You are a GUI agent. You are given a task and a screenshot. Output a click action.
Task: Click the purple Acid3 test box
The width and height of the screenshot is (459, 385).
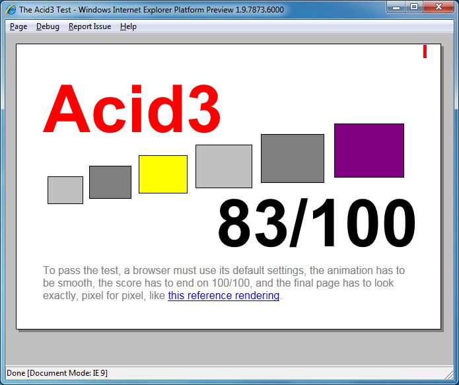[x=369, y=151]
